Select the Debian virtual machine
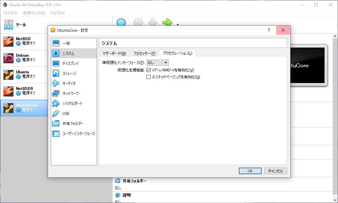 [24, 58]
